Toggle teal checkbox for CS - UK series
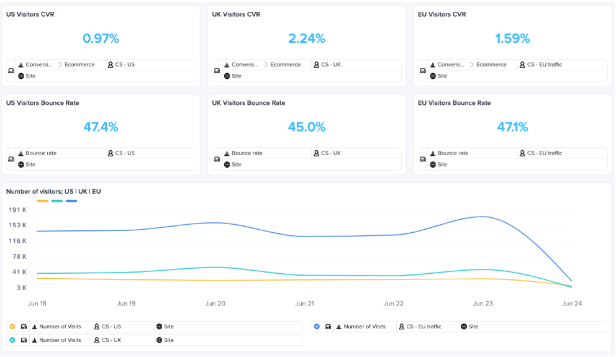The width and height of the screenshot is (616, 357). pos(12,340)
